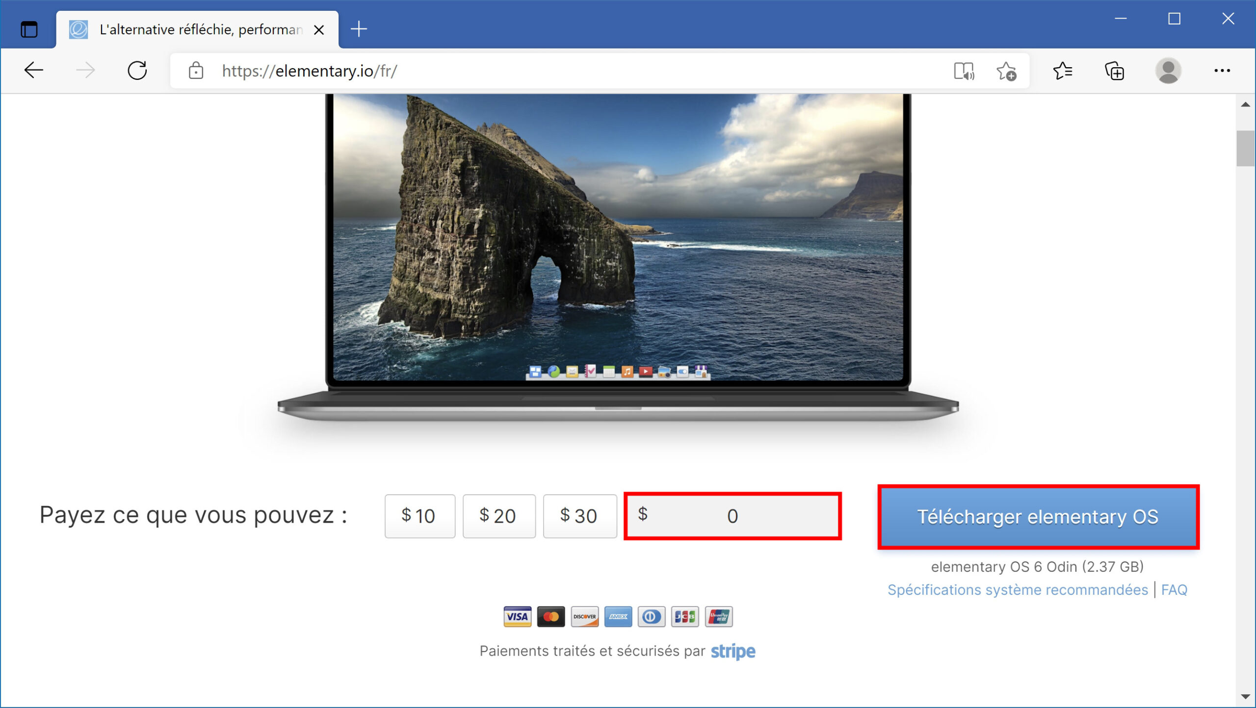Click Télécharger elementary OS button
Image resolution: width=1256 pixels, height=708 pixels.
(x=1038, y=517)
